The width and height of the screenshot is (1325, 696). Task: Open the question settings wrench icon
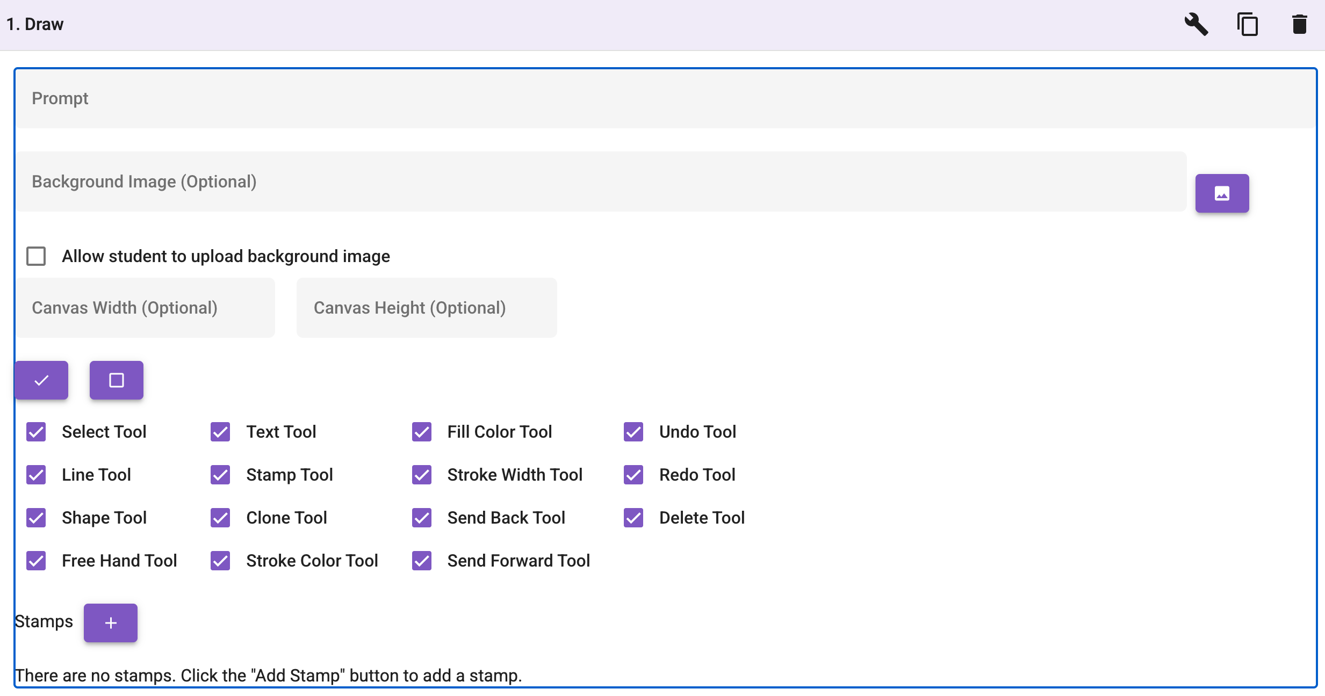(1196, 24)
